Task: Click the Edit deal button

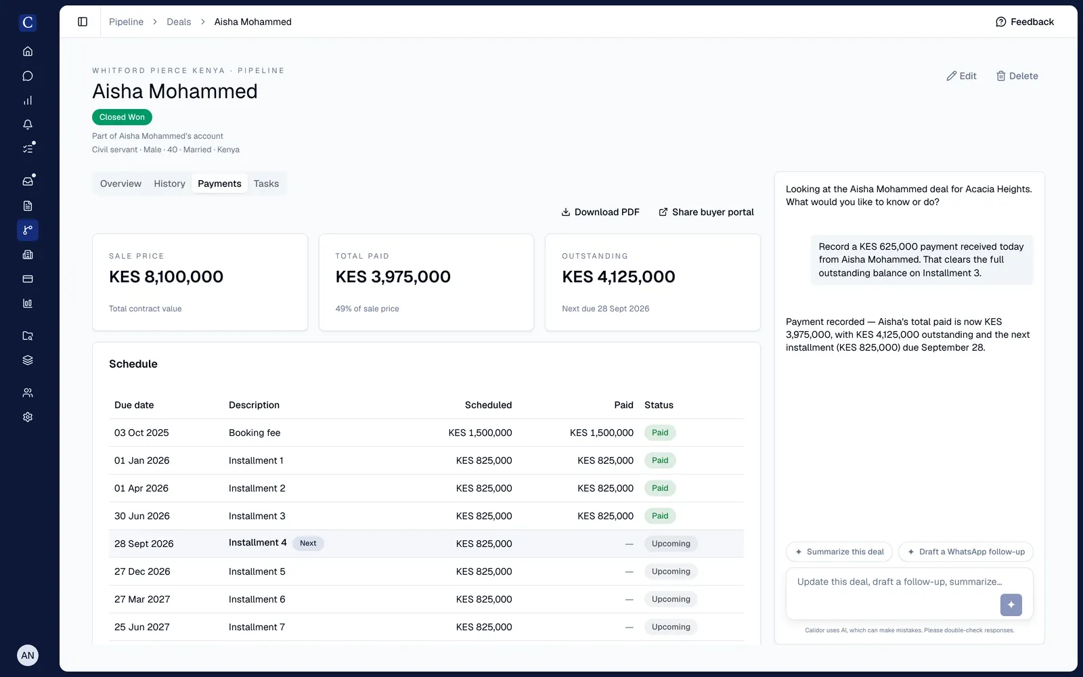Action: (961, 76)
